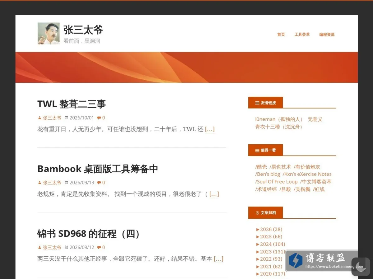373x279 pixels.
Task: Click the date 2026/09/13
Action: (x=81, y=183)
